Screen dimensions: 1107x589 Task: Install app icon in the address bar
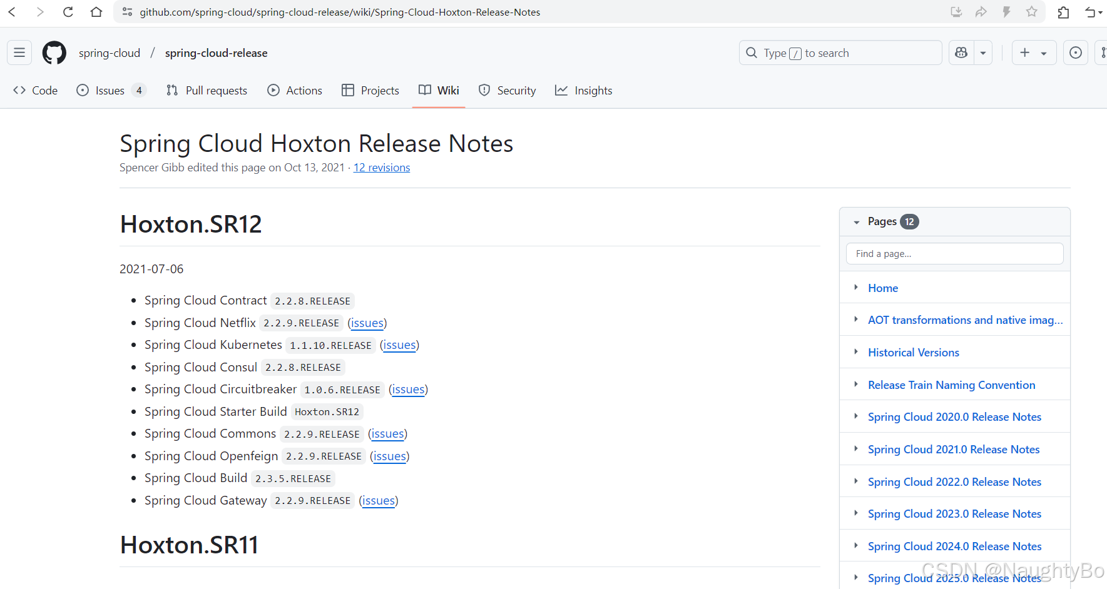point(956,12)
